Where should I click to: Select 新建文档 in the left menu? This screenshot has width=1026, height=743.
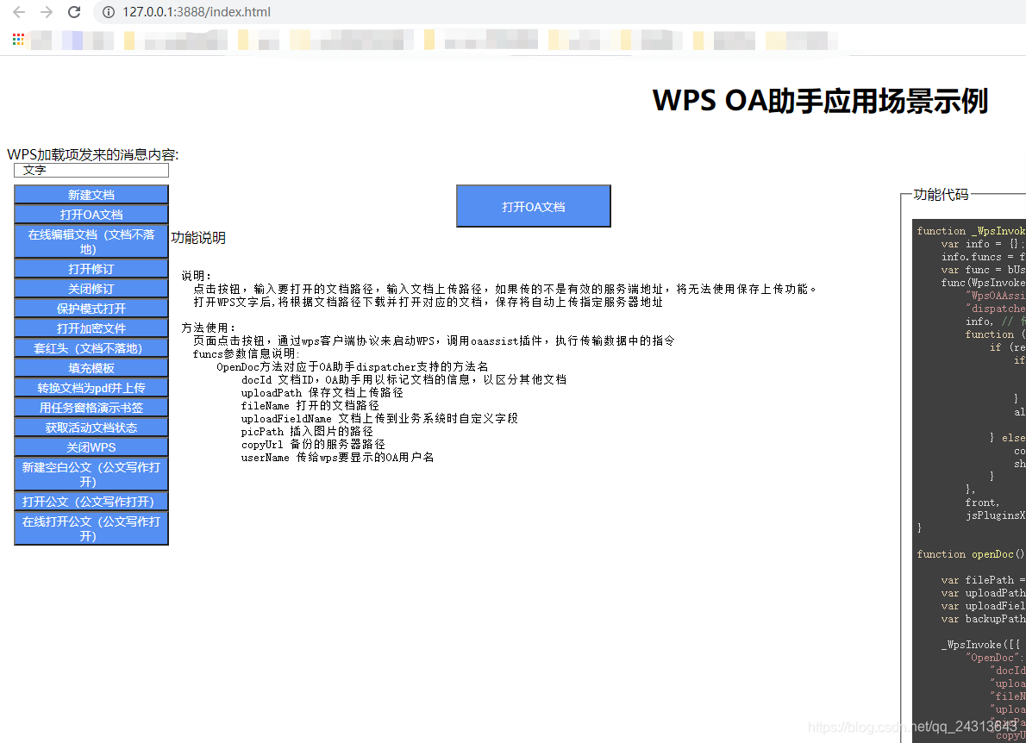tap(91, 194)
